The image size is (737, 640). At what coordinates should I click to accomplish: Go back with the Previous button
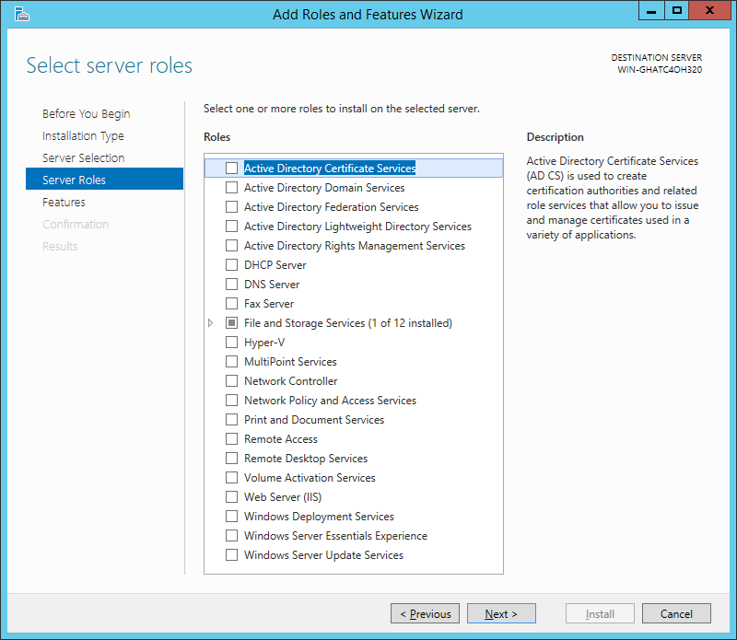(x=425, y=613)
